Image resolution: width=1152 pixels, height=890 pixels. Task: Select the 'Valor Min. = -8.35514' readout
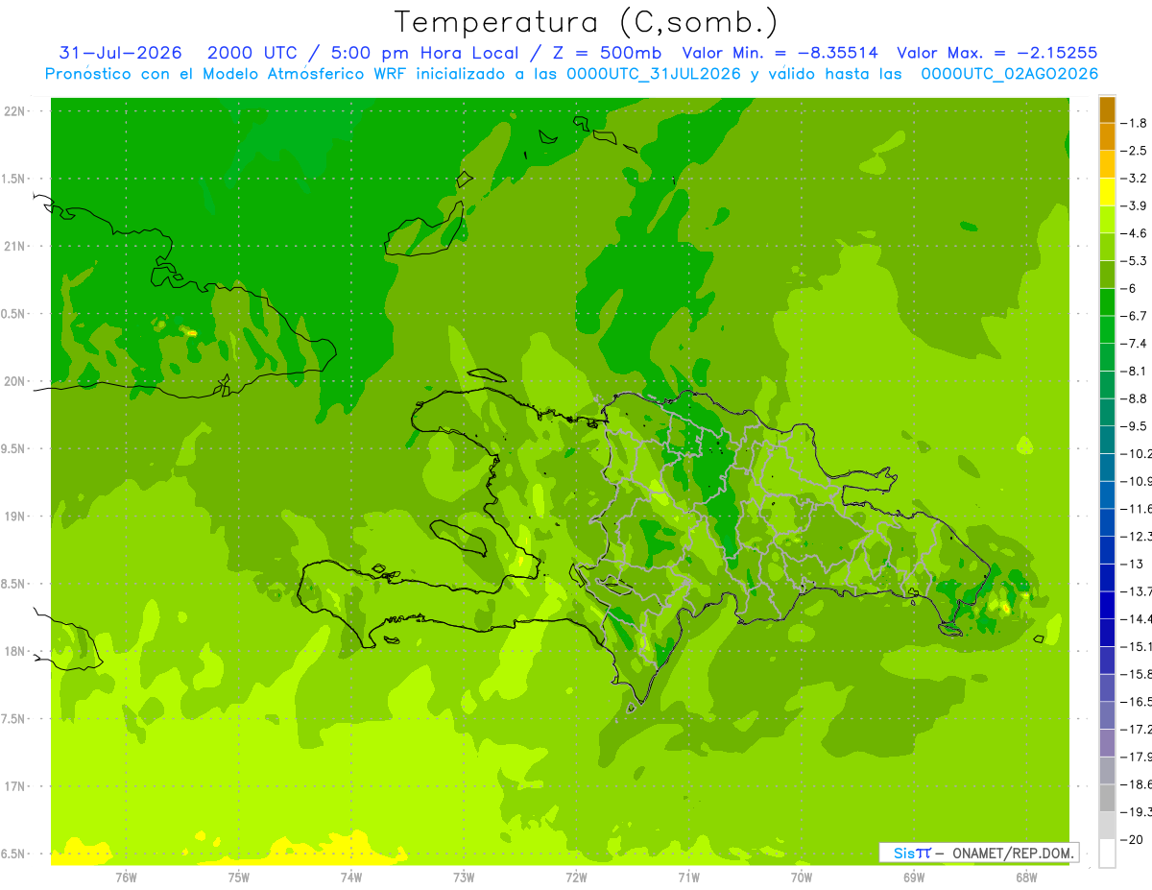tap(780, 53)
